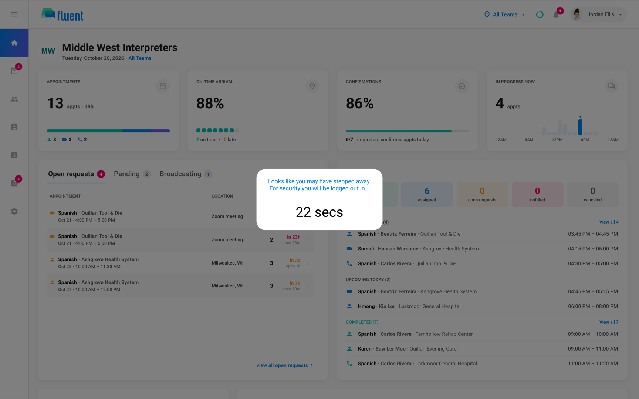Viewport: 639px width, 399px height.
Task: Click the appointments type breakdown progress bar
Action: tap(108, 131)
